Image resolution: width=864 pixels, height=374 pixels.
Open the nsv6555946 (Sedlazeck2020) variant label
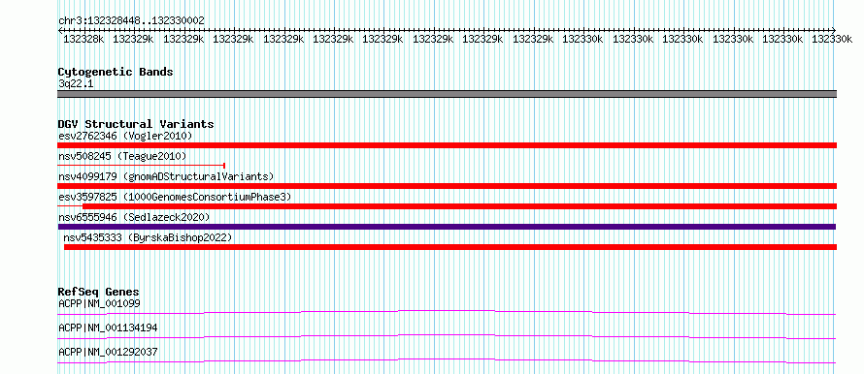(134, 218)
